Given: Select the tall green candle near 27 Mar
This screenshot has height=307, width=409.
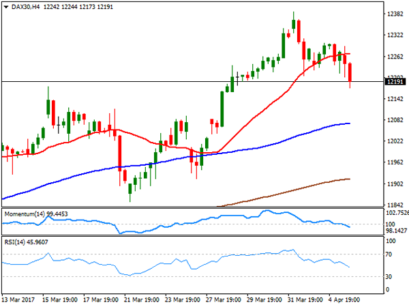Looking at the screenshot, I should pos(222,109).
